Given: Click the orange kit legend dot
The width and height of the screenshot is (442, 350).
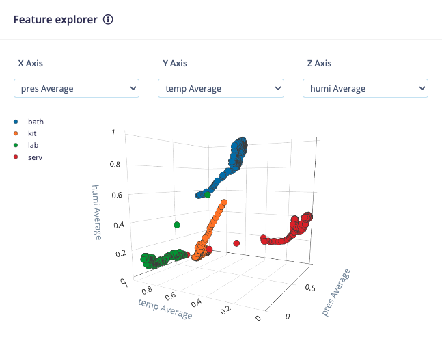Looking at the screenshot, I should pyautogui.click(x=16, y=133).
